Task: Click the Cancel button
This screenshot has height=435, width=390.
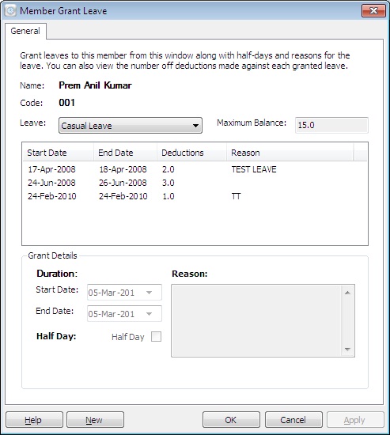Action: click(293, 420)
